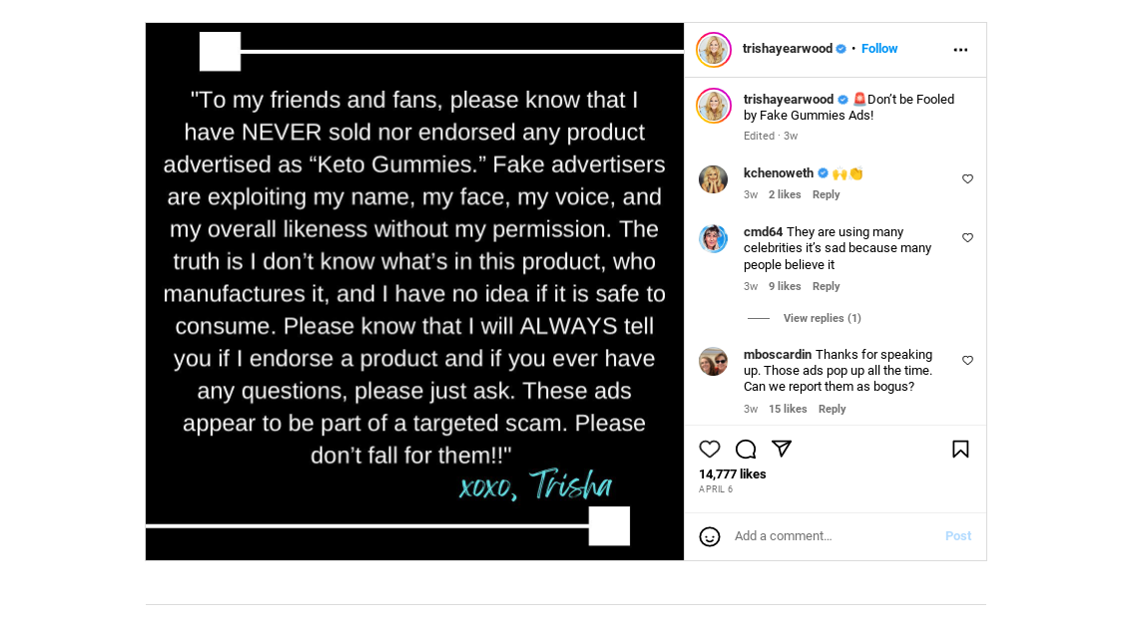Expand View replies under cmd64's comment

[x=822, y=317]
